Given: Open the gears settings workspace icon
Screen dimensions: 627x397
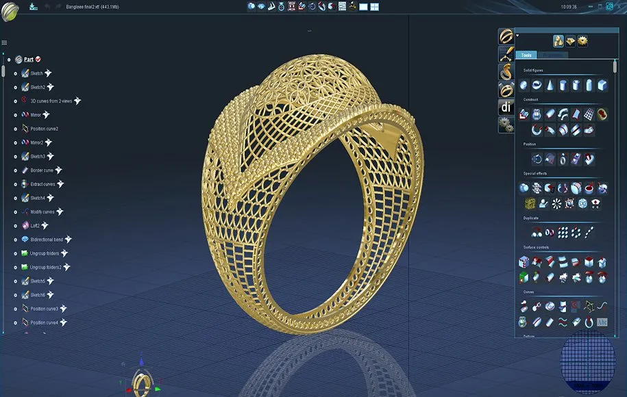Looking at the screenshot, I should pos(506,125).
